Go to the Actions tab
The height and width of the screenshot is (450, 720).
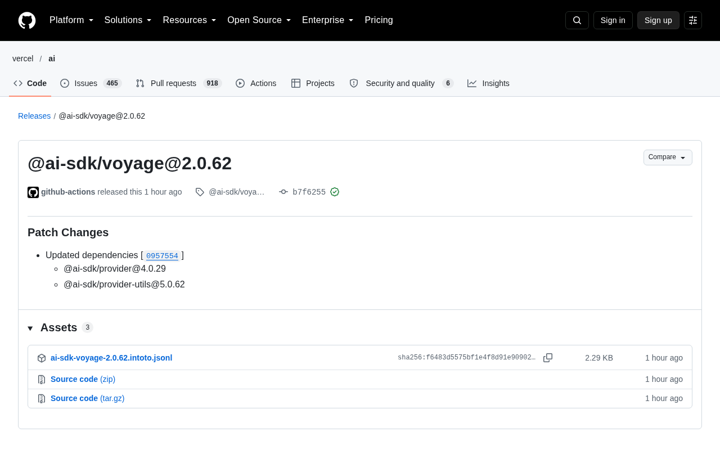pos(256,83)
